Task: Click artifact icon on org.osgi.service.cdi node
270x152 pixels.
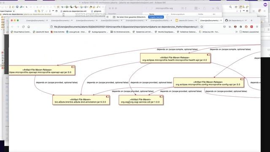Action: pos(161,97)
